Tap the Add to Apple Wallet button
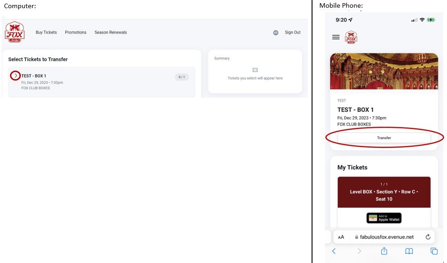The height and width of the screenshot is (263, 447). 384,218
